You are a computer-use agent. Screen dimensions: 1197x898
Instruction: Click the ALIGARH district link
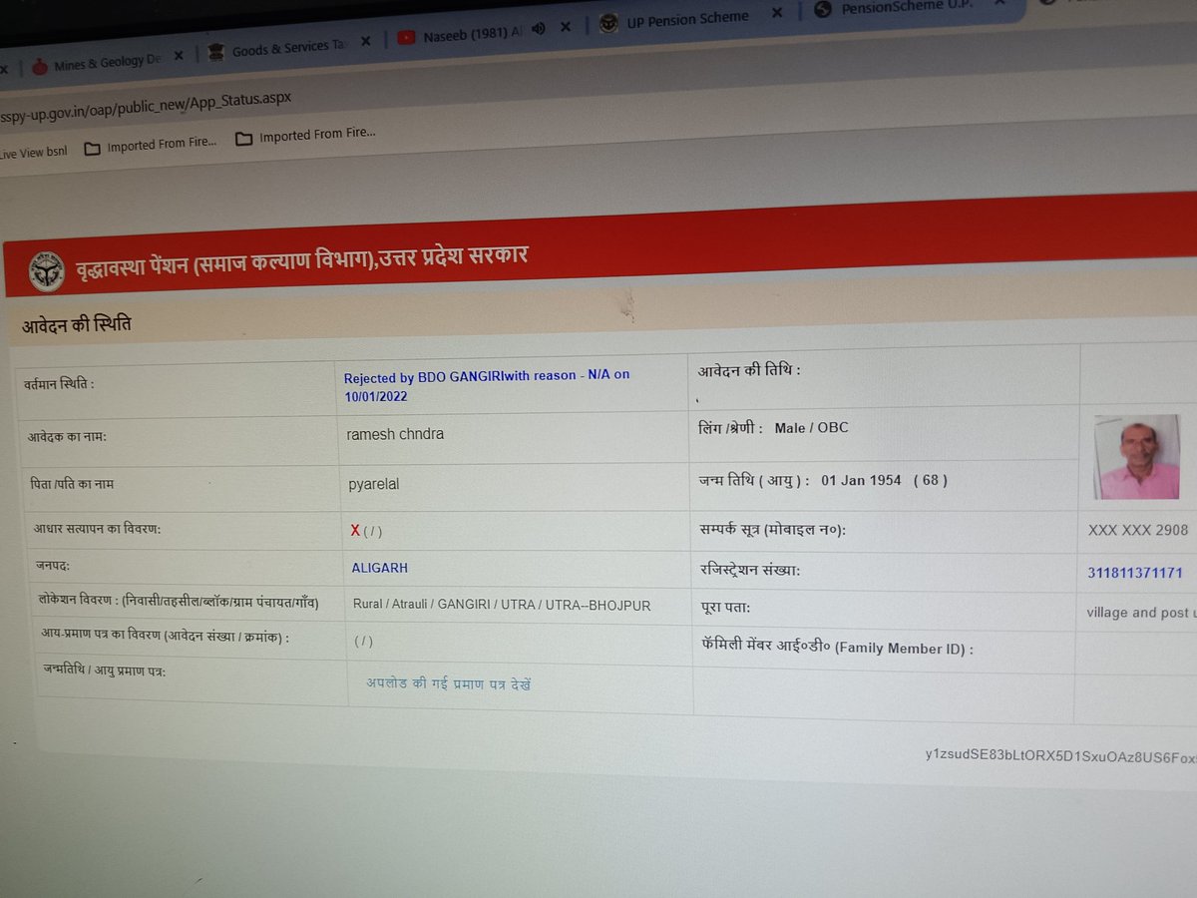[x=379, y=568]
